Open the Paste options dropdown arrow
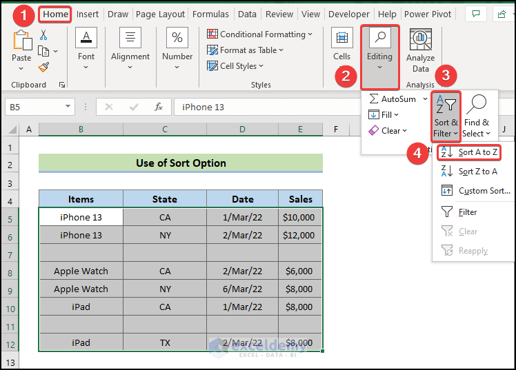Screen dimensions: 516x370 pyautogui.click(x=21, y=69)
